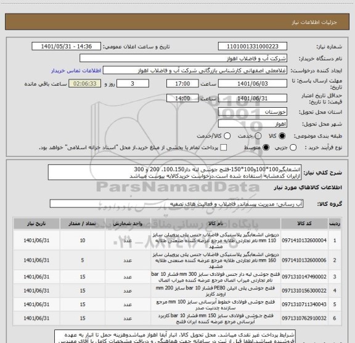This screenshot has height=343, width=355.
Task: Select the جزیی purchase type radio
Action: [293, 148]
